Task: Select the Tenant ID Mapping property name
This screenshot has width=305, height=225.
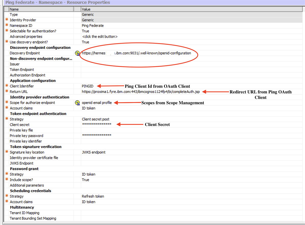Action: pyautogui.click(x=24, y=213)
